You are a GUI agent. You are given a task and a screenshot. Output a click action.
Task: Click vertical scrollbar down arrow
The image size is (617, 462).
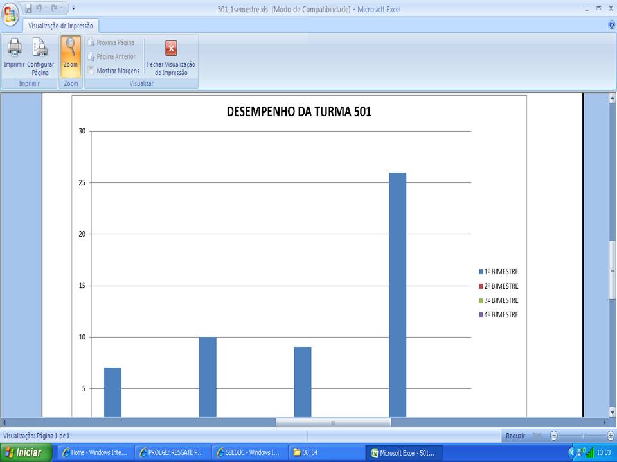tap(613, 412)
